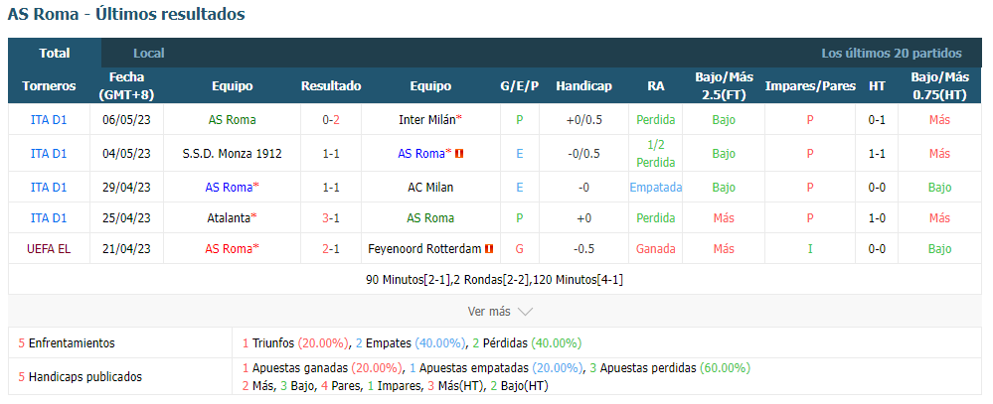Click the AC Milan team name
The image size is (993, 404).
tap(430, 188)
